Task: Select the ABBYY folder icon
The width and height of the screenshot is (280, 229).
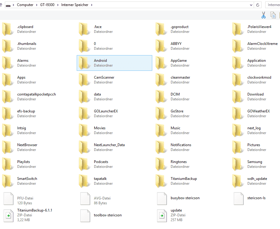Action: coord(161,46)
